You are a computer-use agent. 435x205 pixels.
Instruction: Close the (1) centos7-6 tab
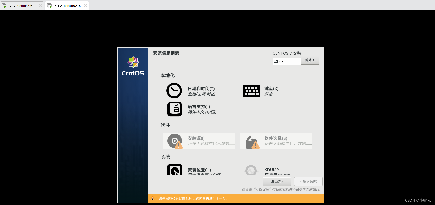(x=85, y=5)
